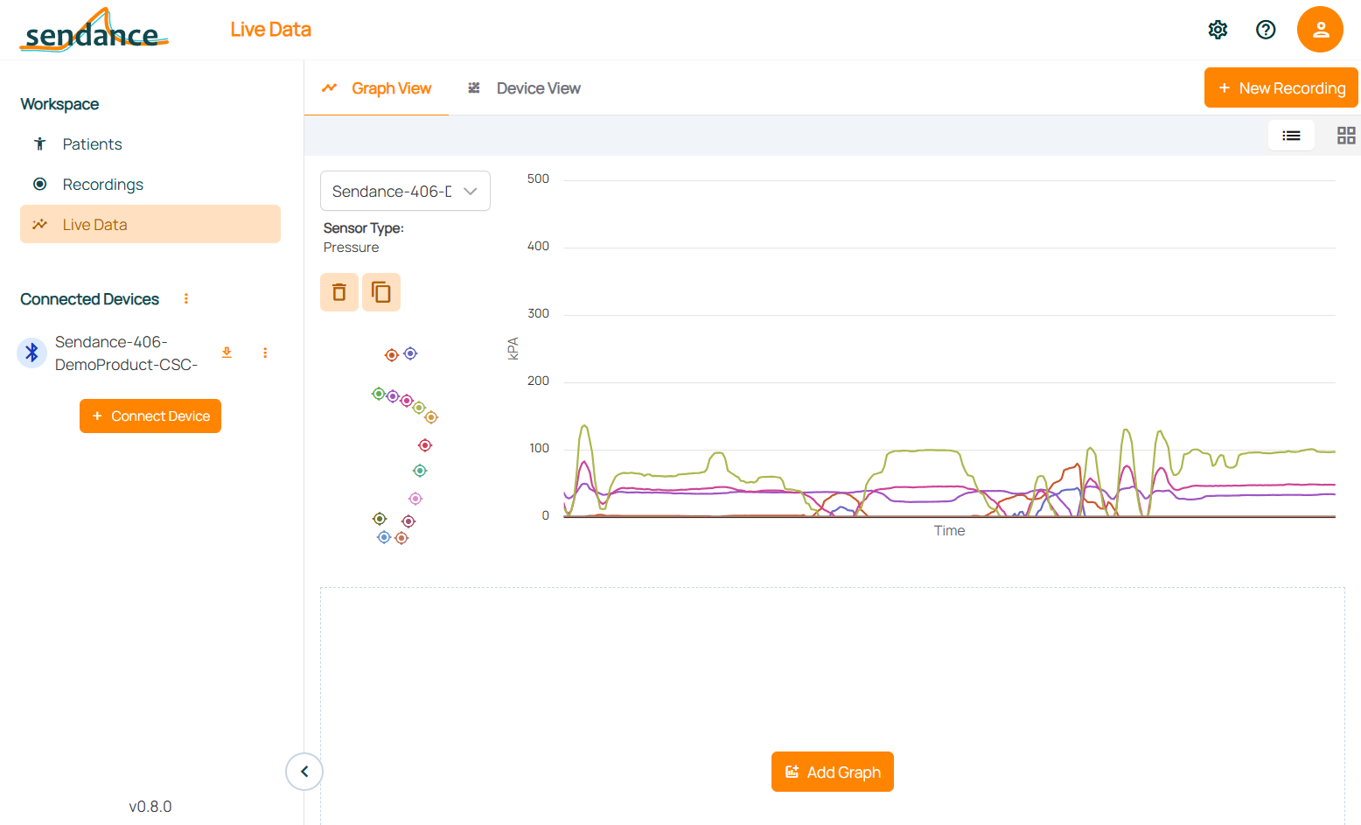Go to Patients in the workspace

click(x=150, y=144)
